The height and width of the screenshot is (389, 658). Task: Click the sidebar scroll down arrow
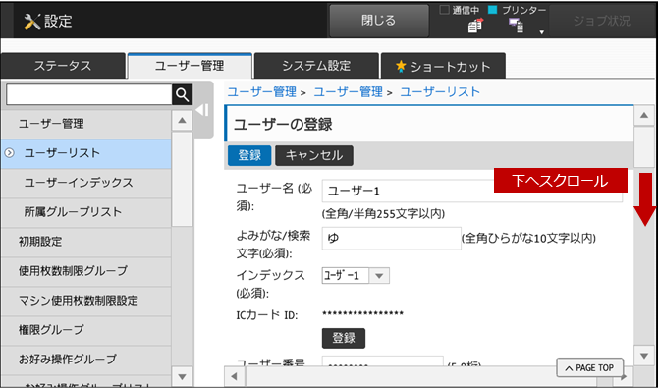coord(182,376)
